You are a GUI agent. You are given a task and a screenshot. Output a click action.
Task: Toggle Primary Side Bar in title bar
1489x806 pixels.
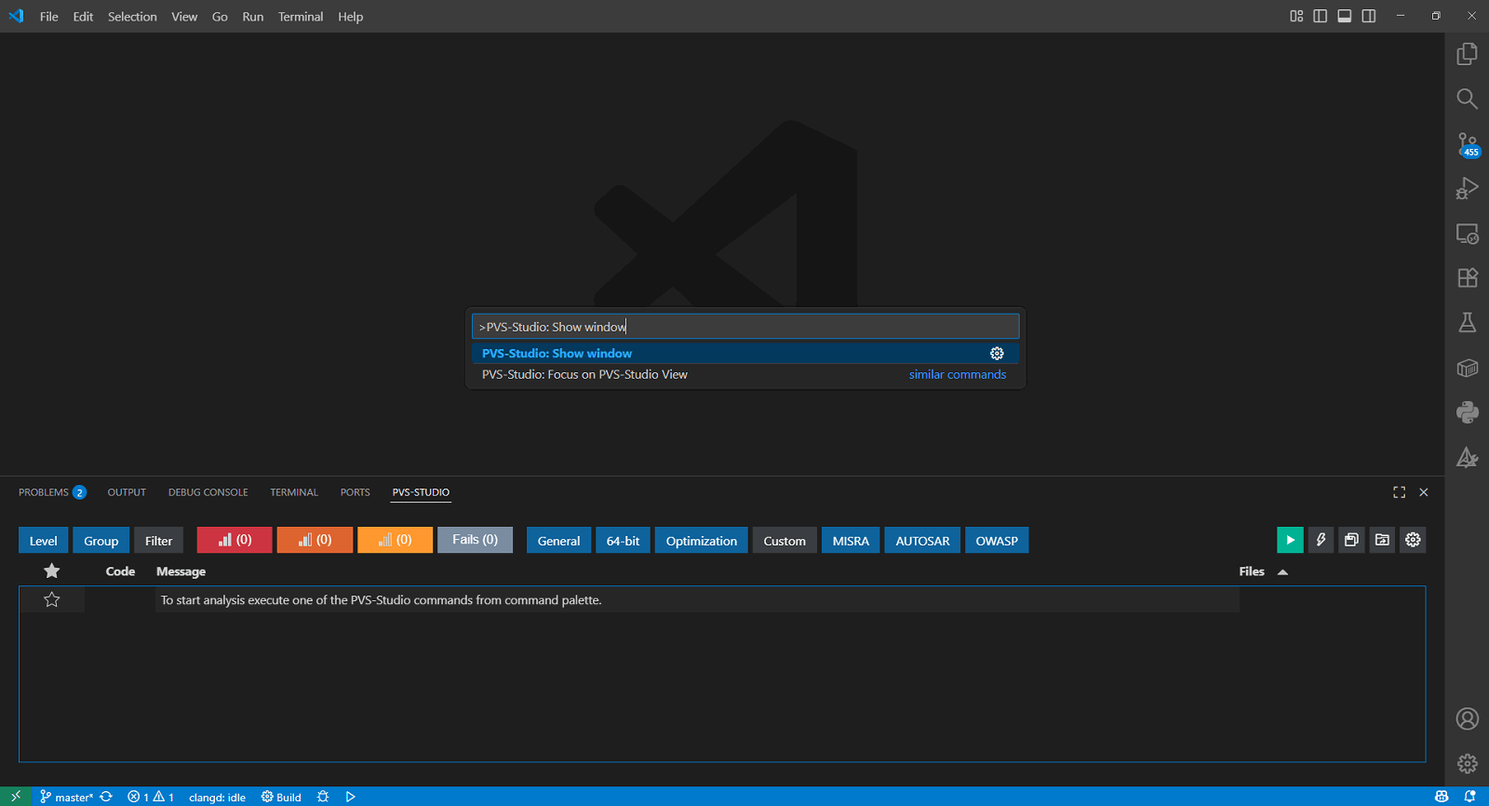pos(1320,16)
